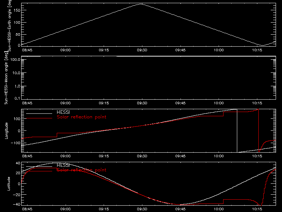Click the 100.0 tick on Moon angle plot

click(15, 59)
